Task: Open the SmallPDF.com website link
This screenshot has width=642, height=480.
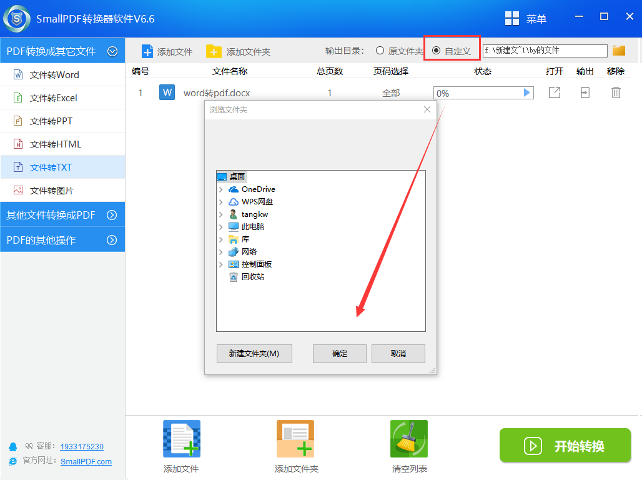Action: point(86,461)
